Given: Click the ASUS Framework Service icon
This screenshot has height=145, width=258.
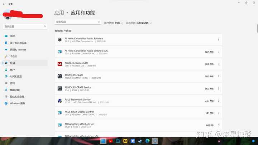Looking at the screenshot, I should pos(59,101).
